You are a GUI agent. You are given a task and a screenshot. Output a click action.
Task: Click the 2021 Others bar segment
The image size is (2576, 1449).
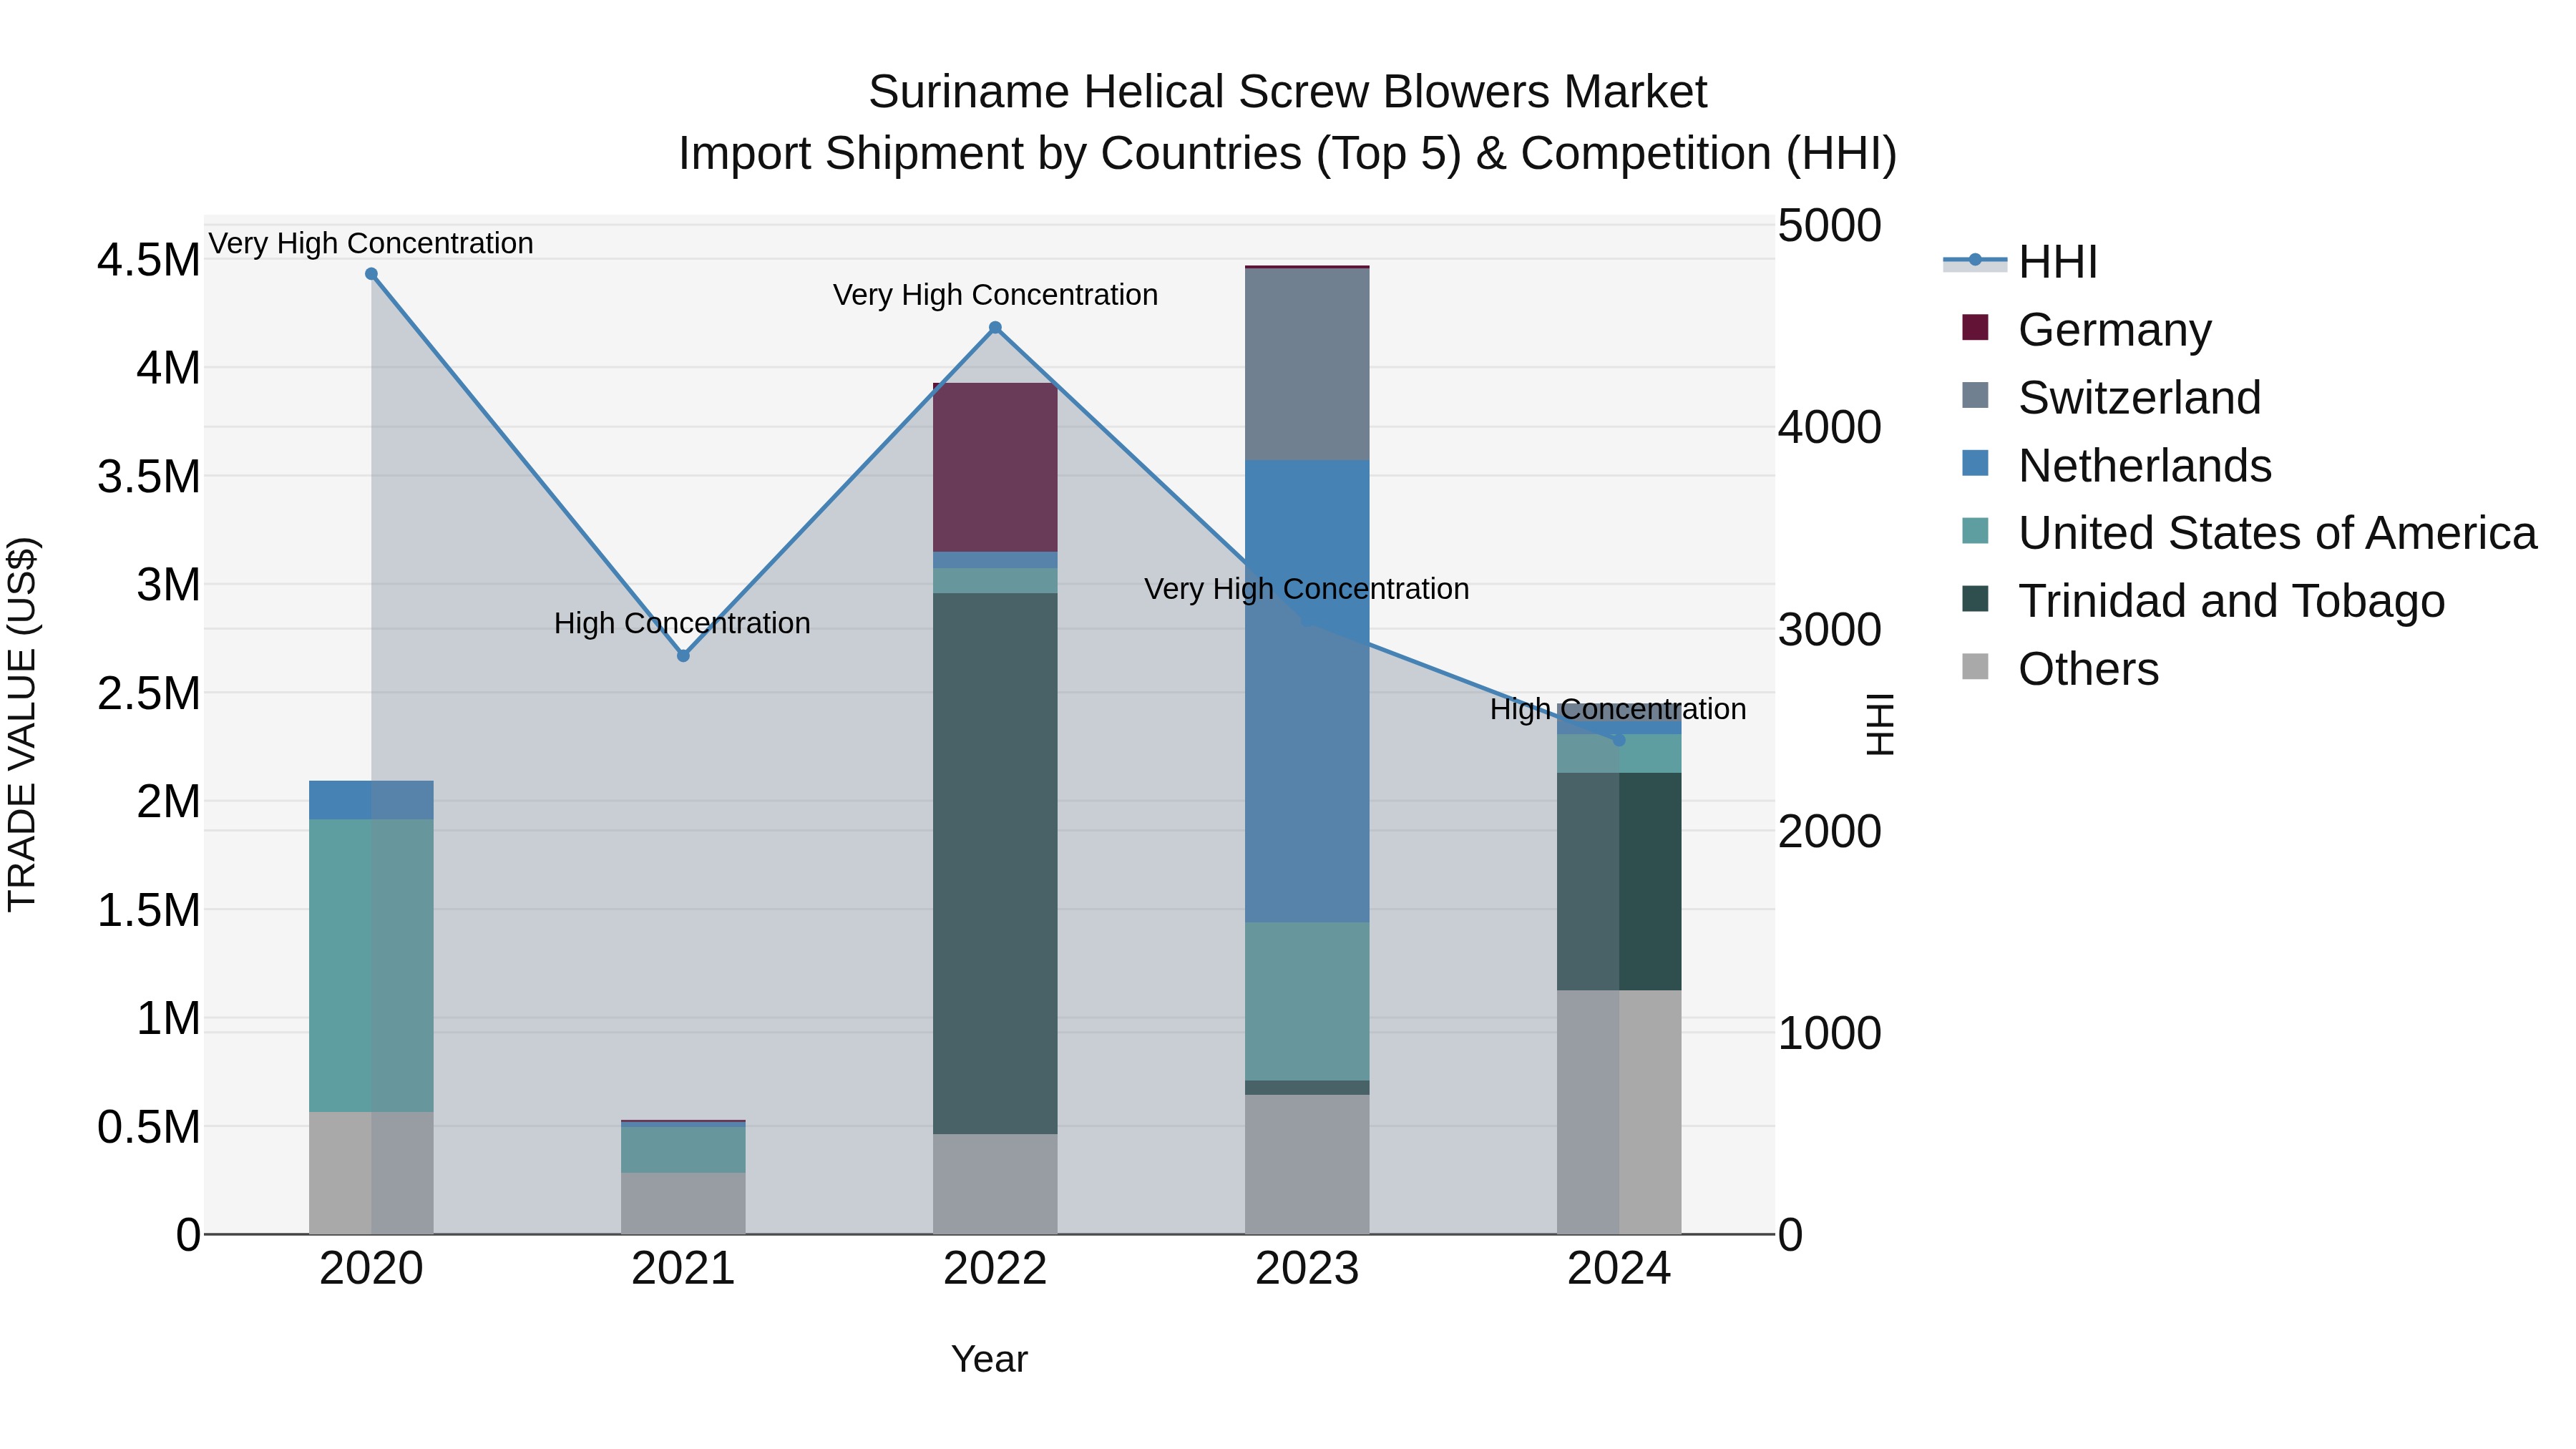683,1204
